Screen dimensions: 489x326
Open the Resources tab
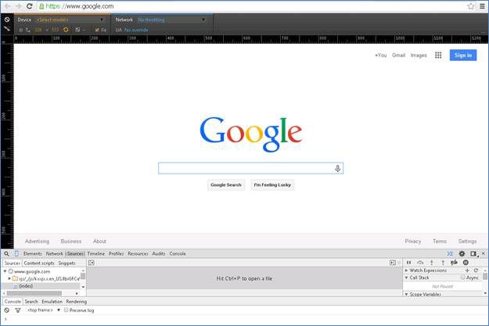point(138,254)
